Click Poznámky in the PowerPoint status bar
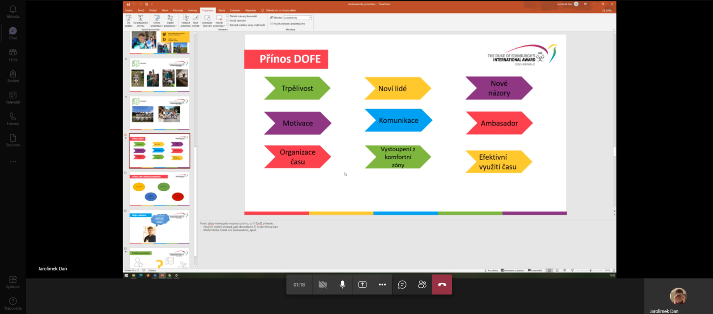 click(x=492, y=270)
